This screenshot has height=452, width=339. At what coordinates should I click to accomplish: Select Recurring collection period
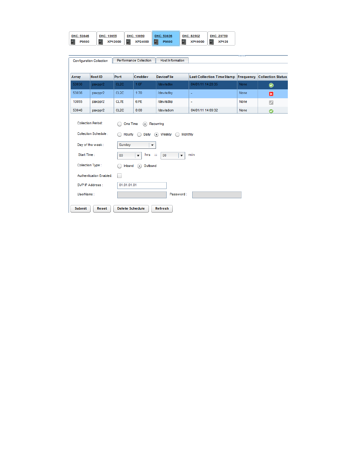[145, 124]
